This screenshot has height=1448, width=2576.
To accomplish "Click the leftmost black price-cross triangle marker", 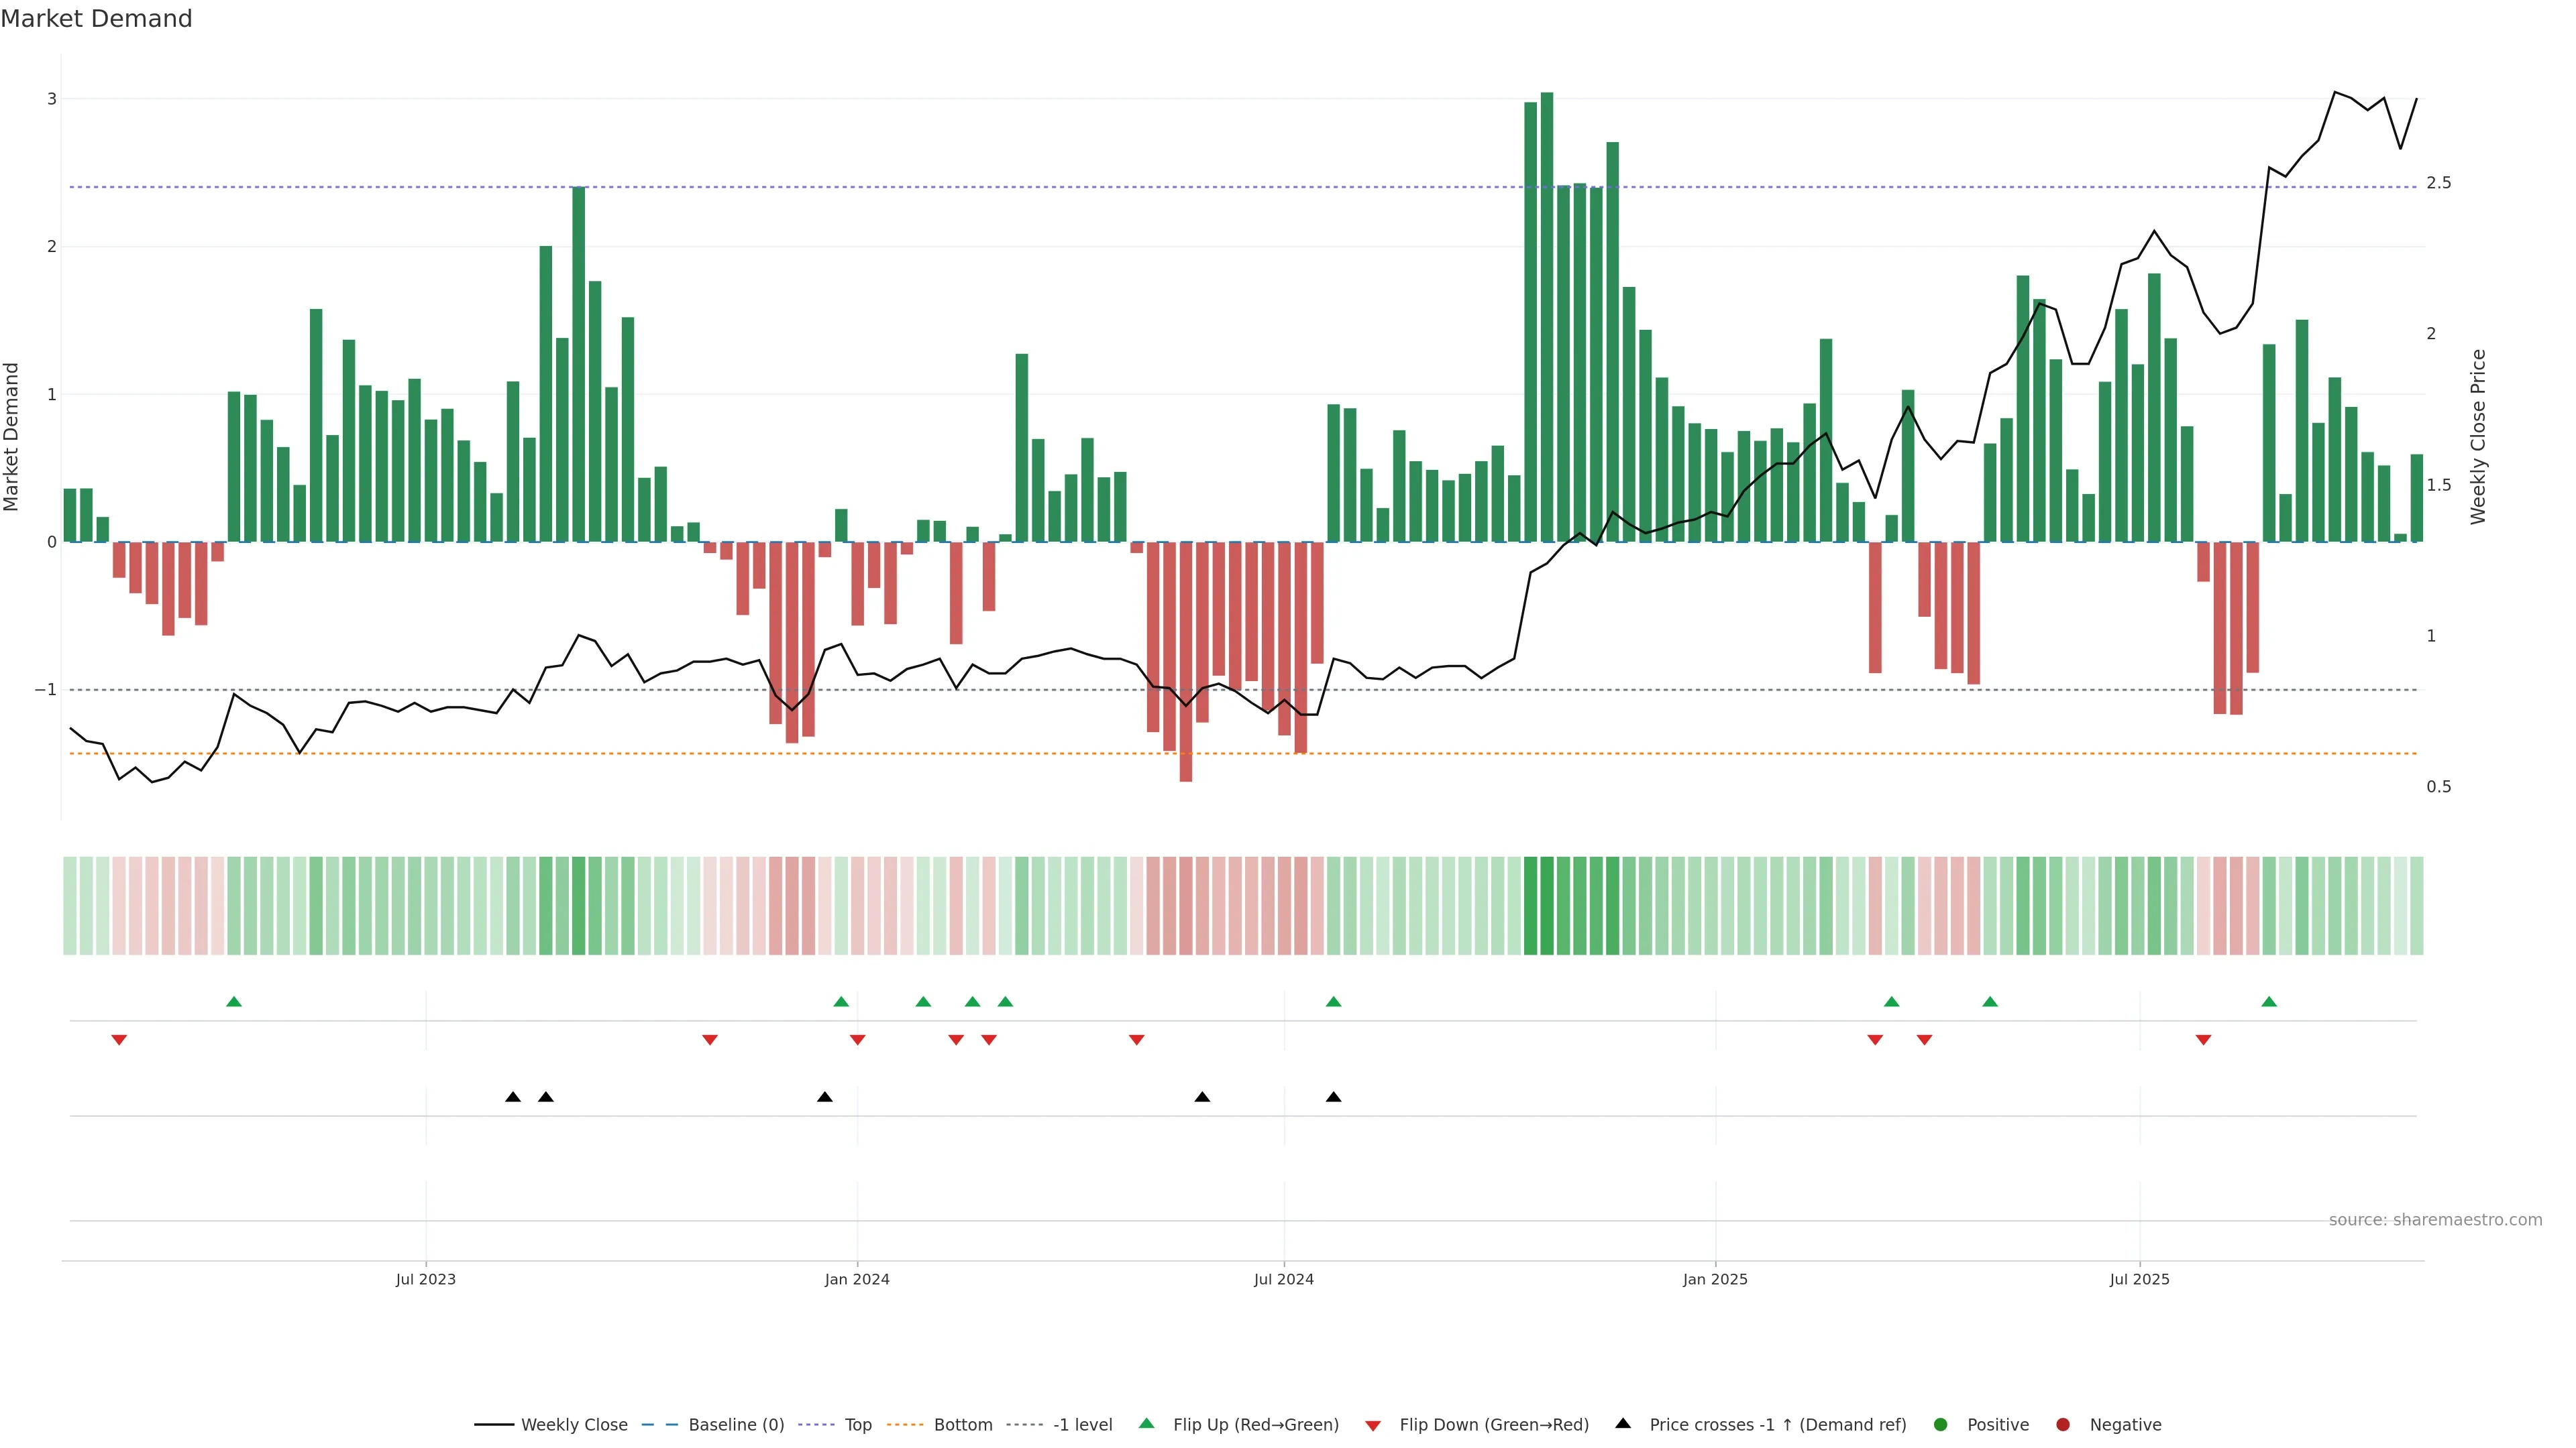I will (513, 1097).
